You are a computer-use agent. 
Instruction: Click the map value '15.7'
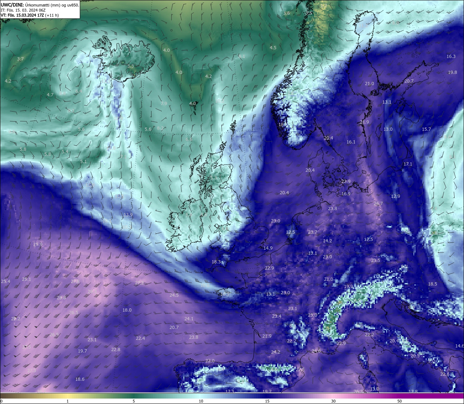426,129
